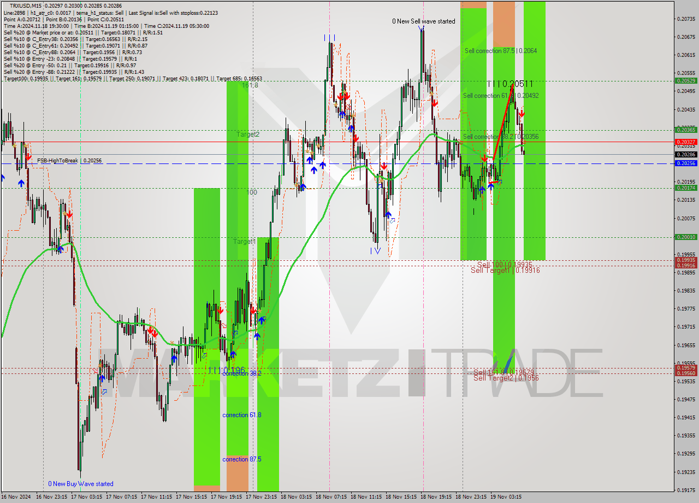
Task: Click the '18 Nov 03:15' time axis label
Action: [297, 497]
